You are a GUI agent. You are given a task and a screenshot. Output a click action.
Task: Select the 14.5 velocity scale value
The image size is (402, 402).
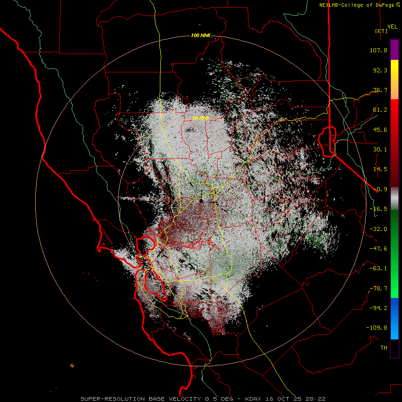380,169
